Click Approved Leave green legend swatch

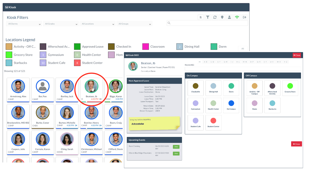pyautogui.click(x=77, y=46)
